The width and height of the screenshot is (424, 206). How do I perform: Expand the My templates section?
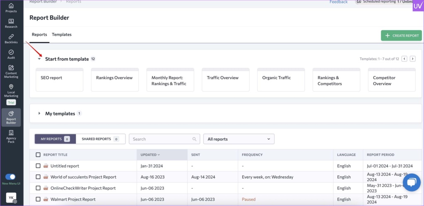point(39,114)
